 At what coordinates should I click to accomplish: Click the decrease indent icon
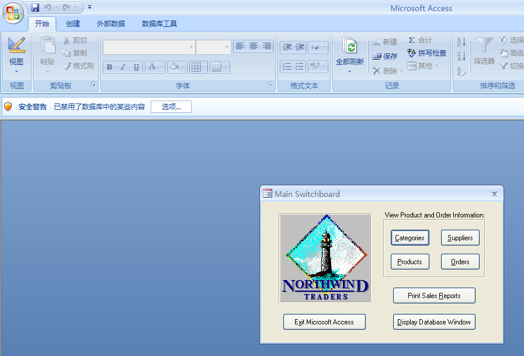(x=287, y=47)
